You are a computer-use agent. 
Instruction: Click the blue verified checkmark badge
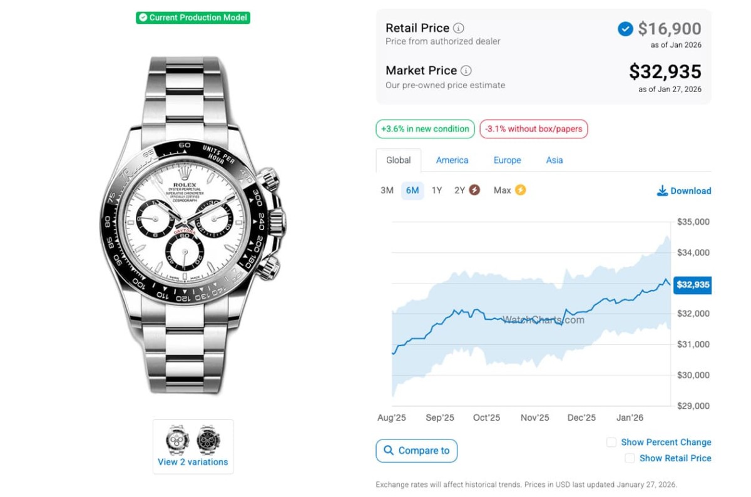click(x=625, y=29)
